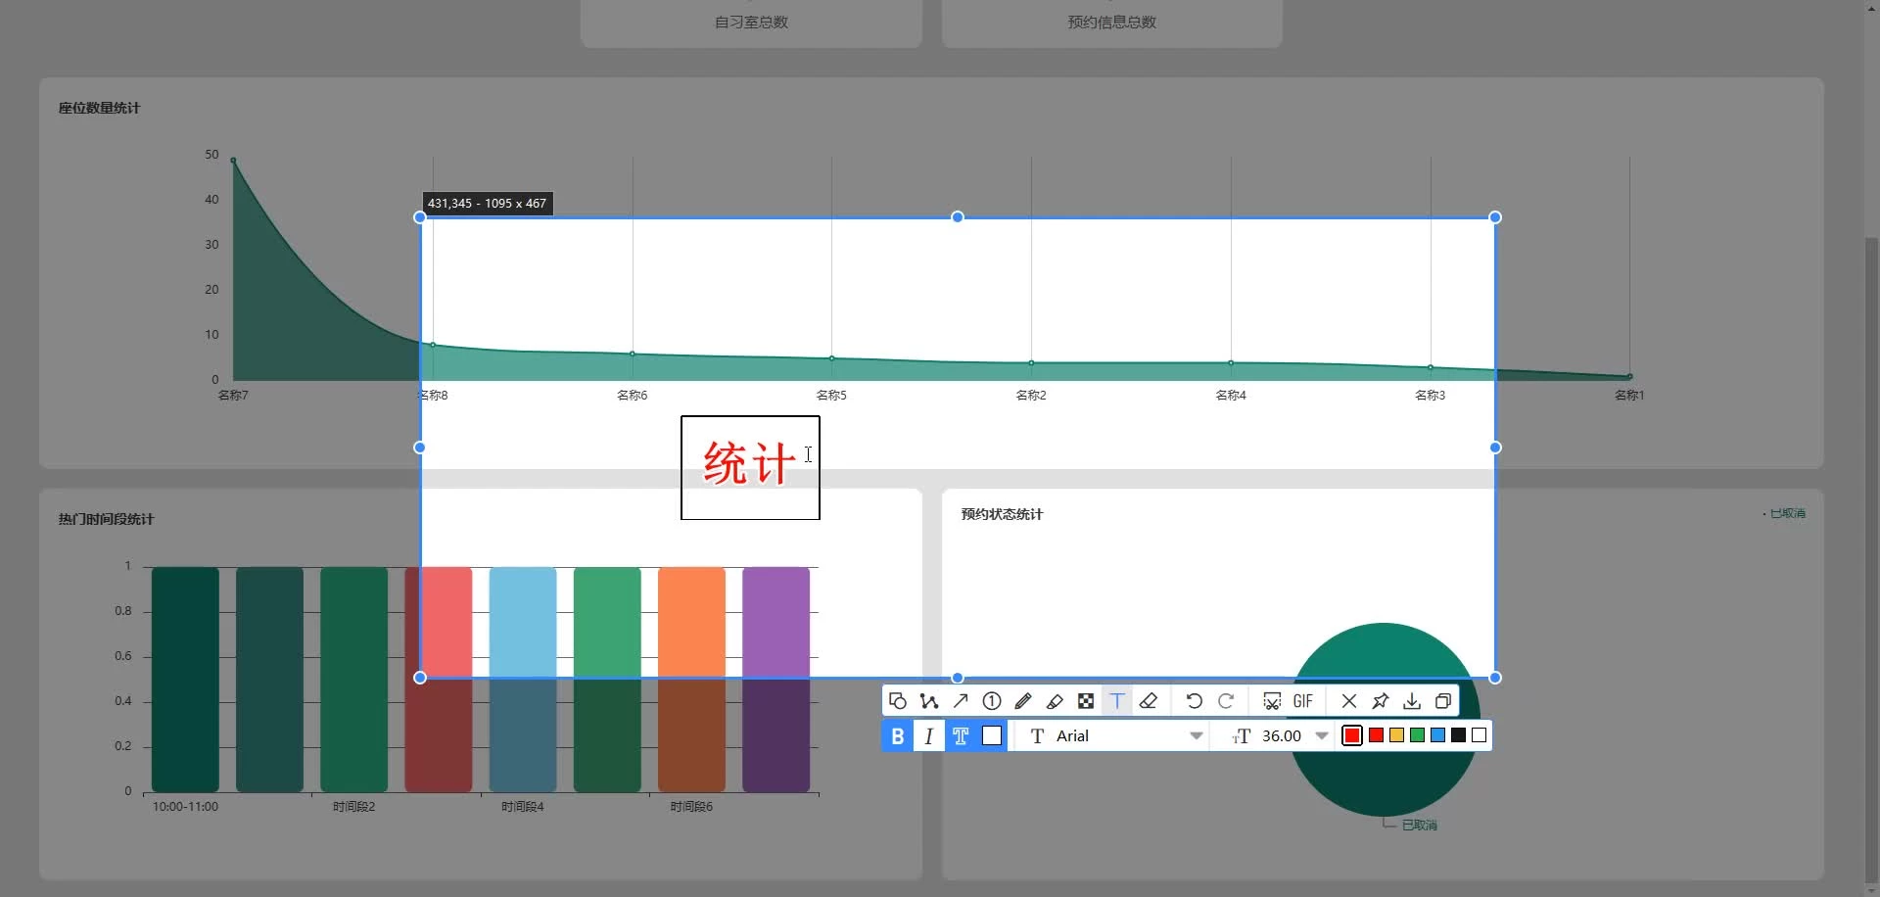Click the 名称5 axis label
Viewport: 1880px width, 897px height.
pos(831,395)
